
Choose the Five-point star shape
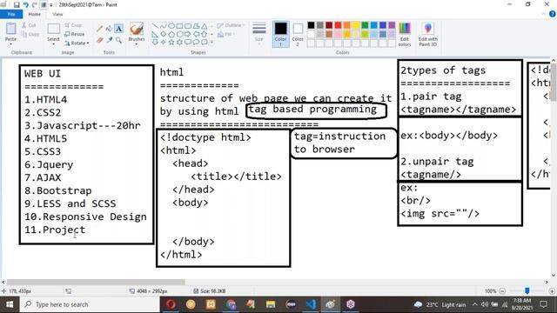171,43
